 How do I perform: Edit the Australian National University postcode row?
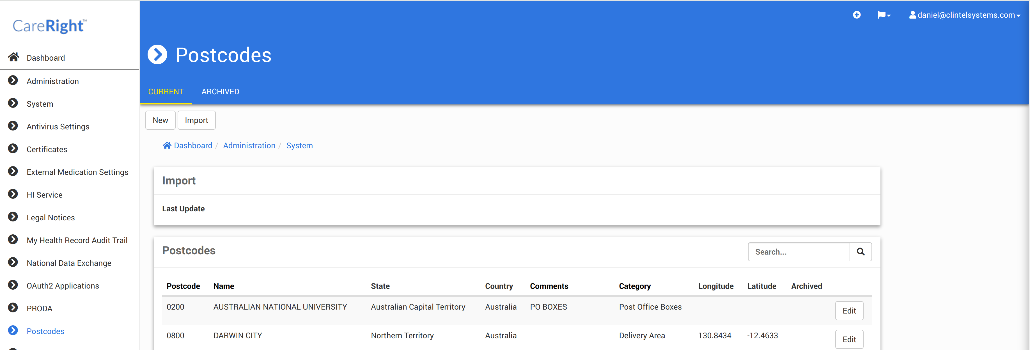click(x=849, y=311)
